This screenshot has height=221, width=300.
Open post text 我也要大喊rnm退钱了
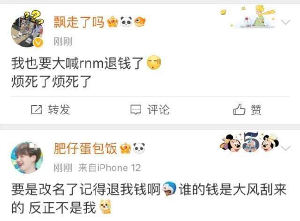click(77, 63)
